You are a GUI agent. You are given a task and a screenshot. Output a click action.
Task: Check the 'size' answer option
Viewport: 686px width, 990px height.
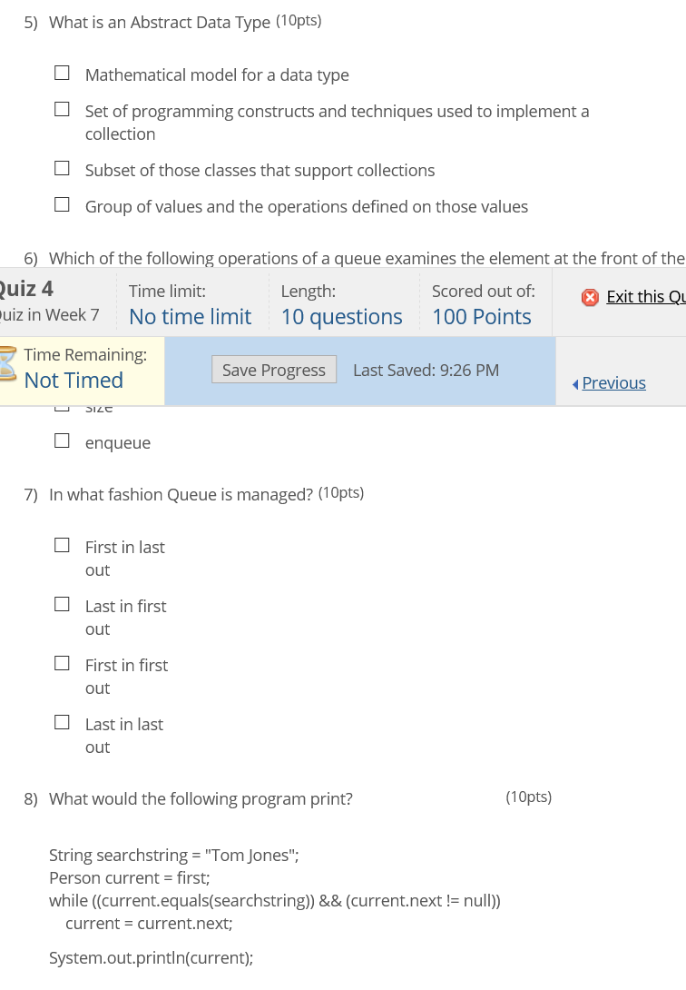click(x=62, y=402)
